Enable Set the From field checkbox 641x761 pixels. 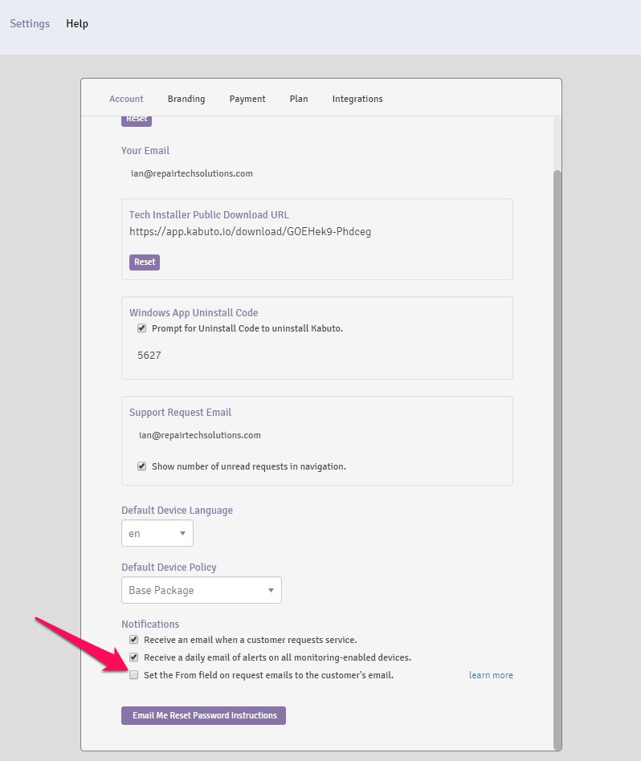point(134,674)
